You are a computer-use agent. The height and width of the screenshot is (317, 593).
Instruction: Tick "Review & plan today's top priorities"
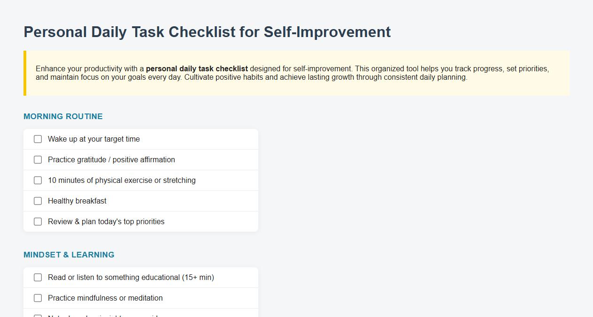point(38,221)
